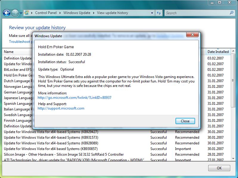Click Important type for KB930857 row
The height and width of the screenshot is (178, 238).
coord(183,149)
